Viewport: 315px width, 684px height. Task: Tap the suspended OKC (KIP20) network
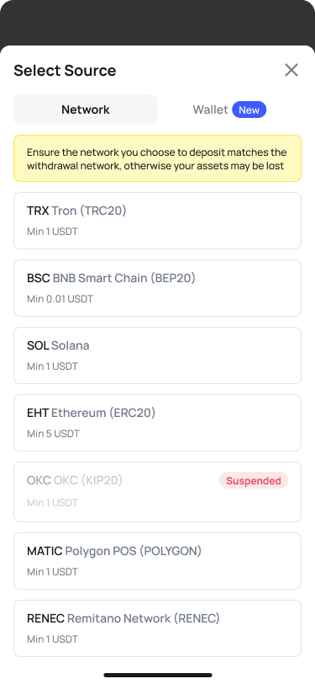tap(158, 492)
